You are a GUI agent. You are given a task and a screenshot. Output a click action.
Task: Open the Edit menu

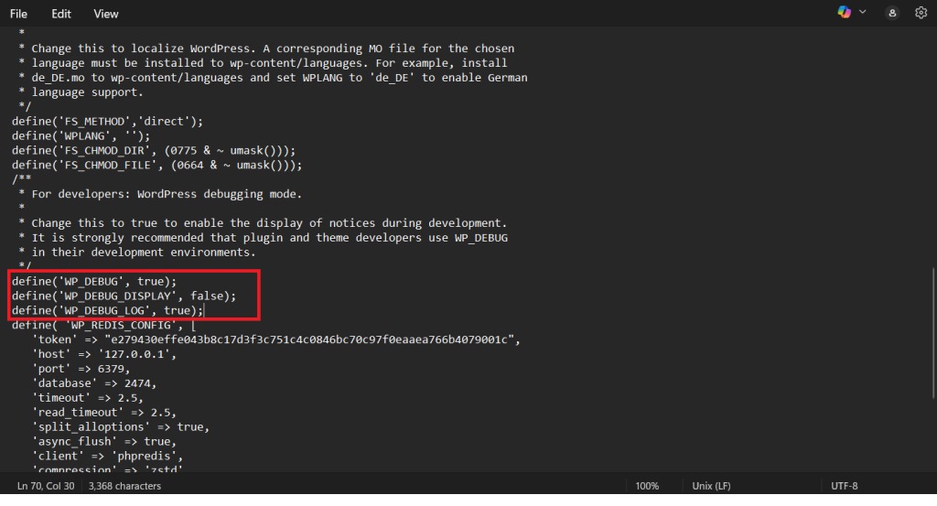coord(61,14)
